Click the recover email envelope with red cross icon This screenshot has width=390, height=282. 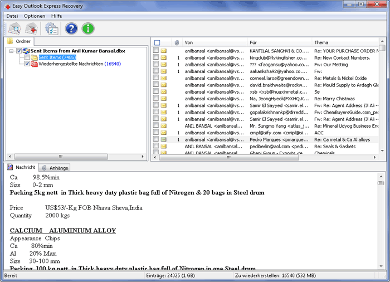tap(32, 28)
